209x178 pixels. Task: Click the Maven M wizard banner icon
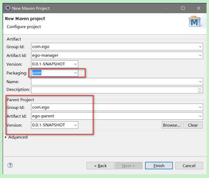[195, 21]
